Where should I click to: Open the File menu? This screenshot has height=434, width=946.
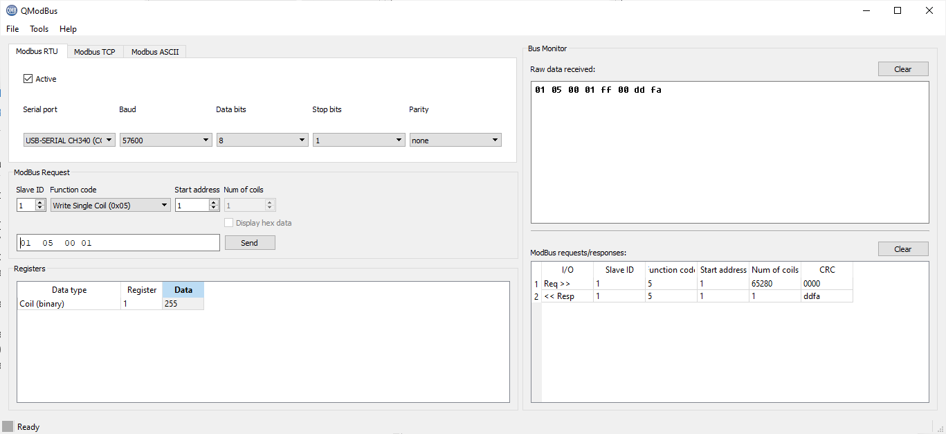(x=12, y=29)
